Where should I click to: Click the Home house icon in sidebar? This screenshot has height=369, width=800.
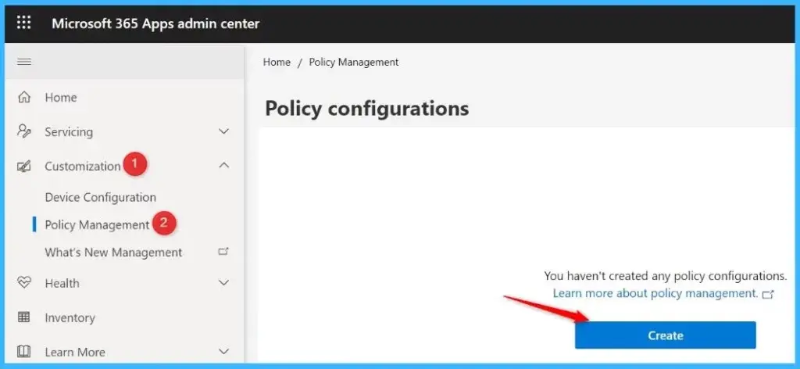click(x=24, y=98)
